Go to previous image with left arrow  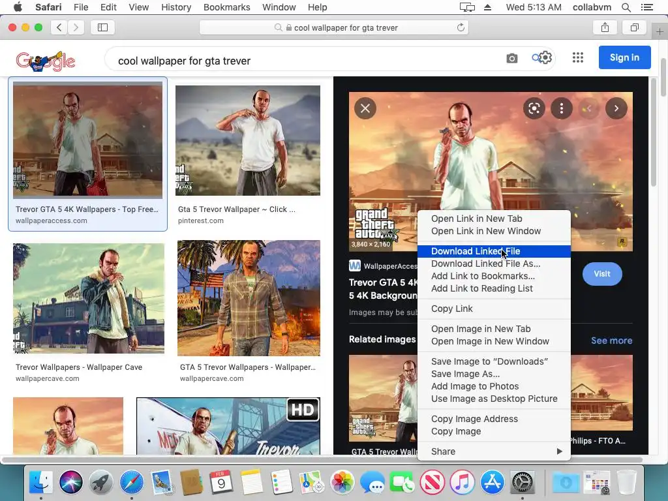point(589,108)
